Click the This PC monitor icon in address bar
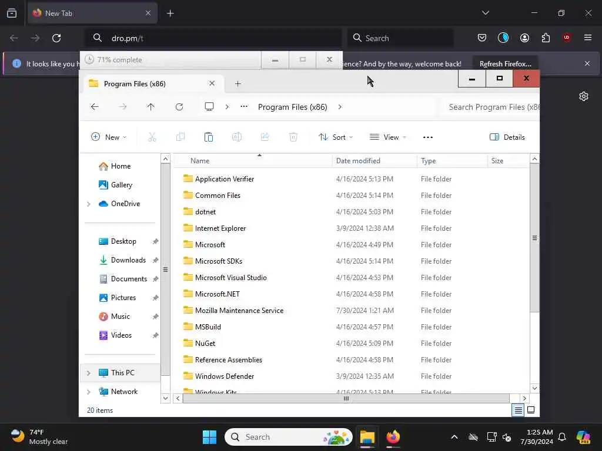The image size is (602, 451). click(209, 107)
